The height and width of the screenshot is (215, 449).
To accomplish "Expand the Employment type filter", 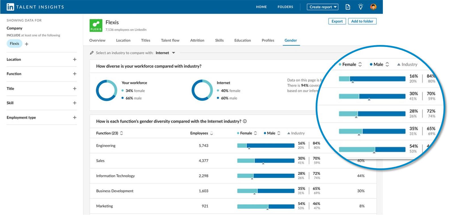I will (75, 117).
